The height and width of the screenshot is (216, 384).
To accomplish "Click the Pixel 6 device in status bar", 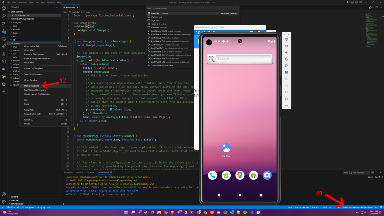I will (357, 207).
